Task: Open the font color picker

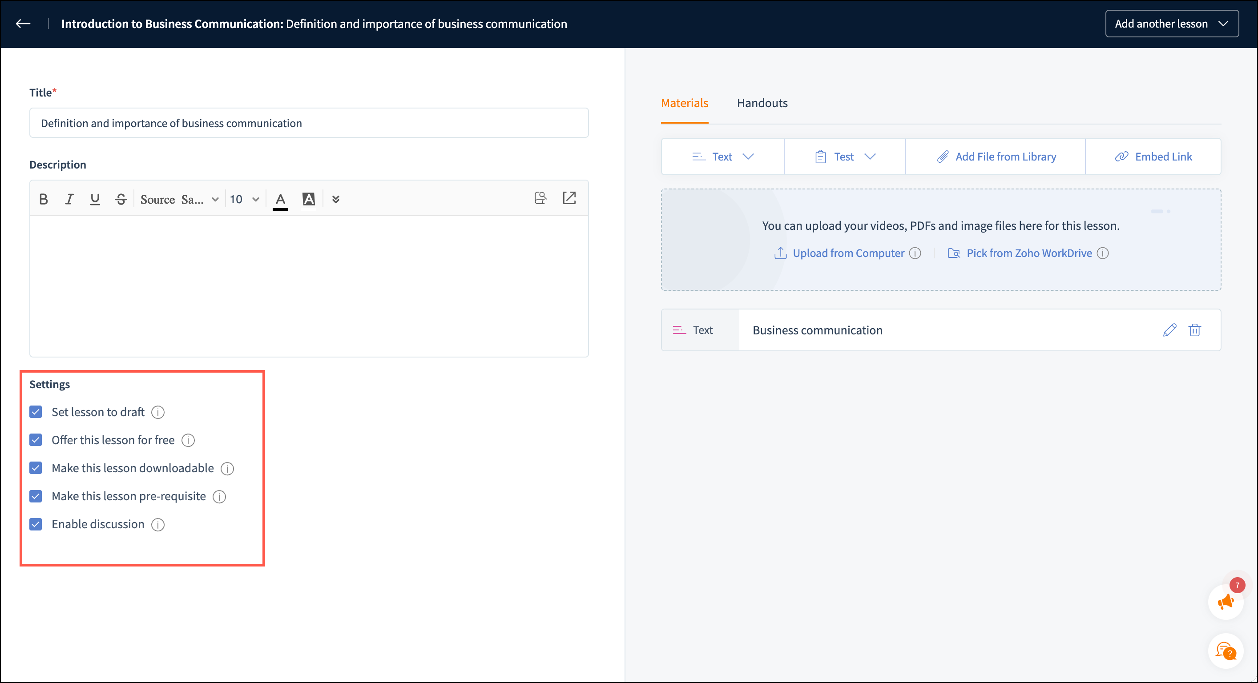Action: pos(280,199)
